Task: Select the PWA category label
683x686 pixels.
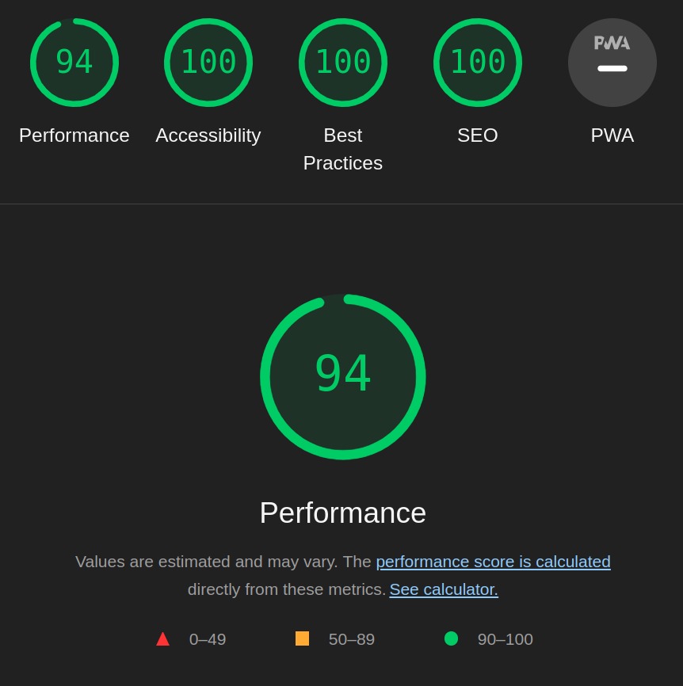Action: (612, 135)
